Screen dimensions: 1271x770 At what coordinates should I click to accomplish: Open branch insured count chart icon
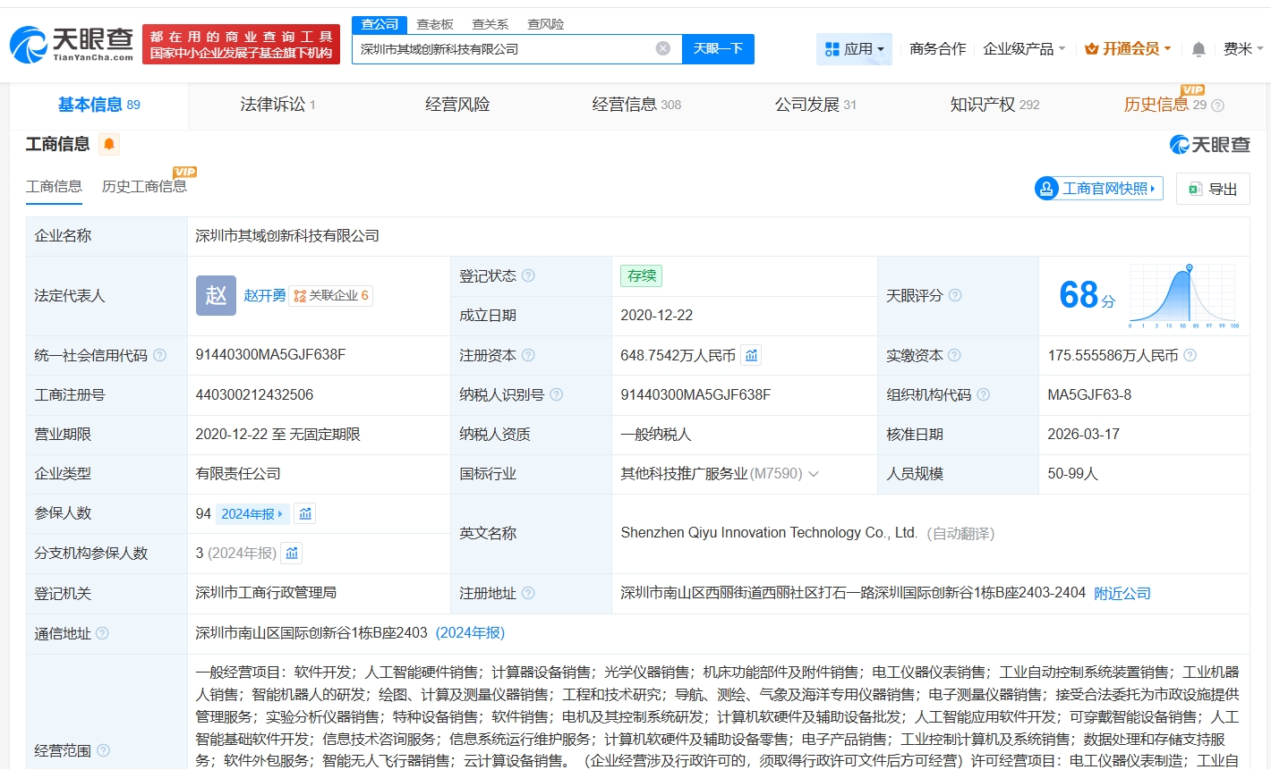coord(292,554)
